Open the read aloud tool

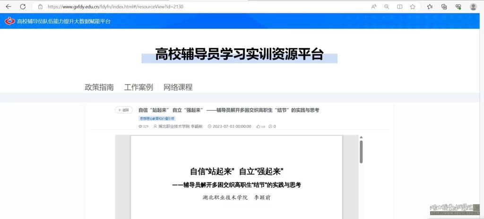tap(374, 7)
